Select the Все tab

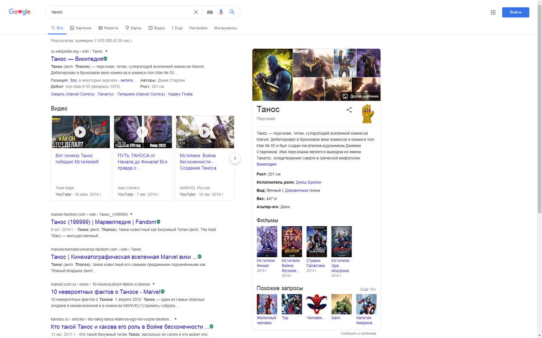tap(57, 28)
